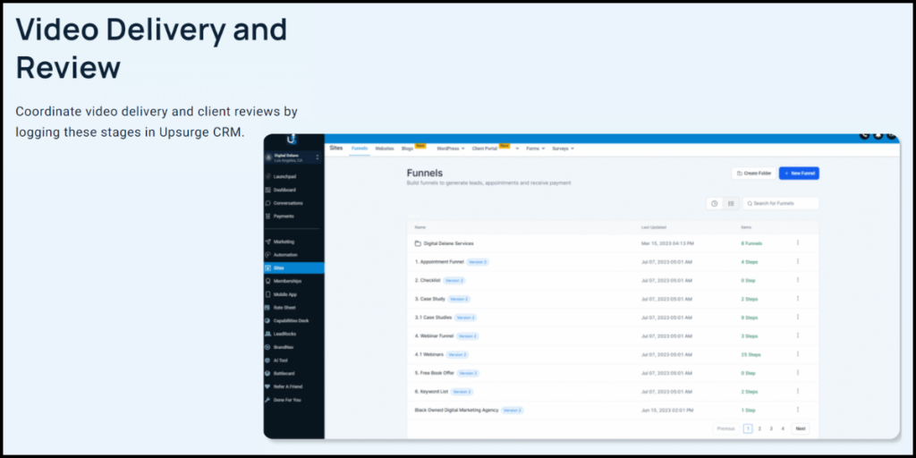
Task: Open the 4.1 Webinars funnel
Action: click(429, 354)
